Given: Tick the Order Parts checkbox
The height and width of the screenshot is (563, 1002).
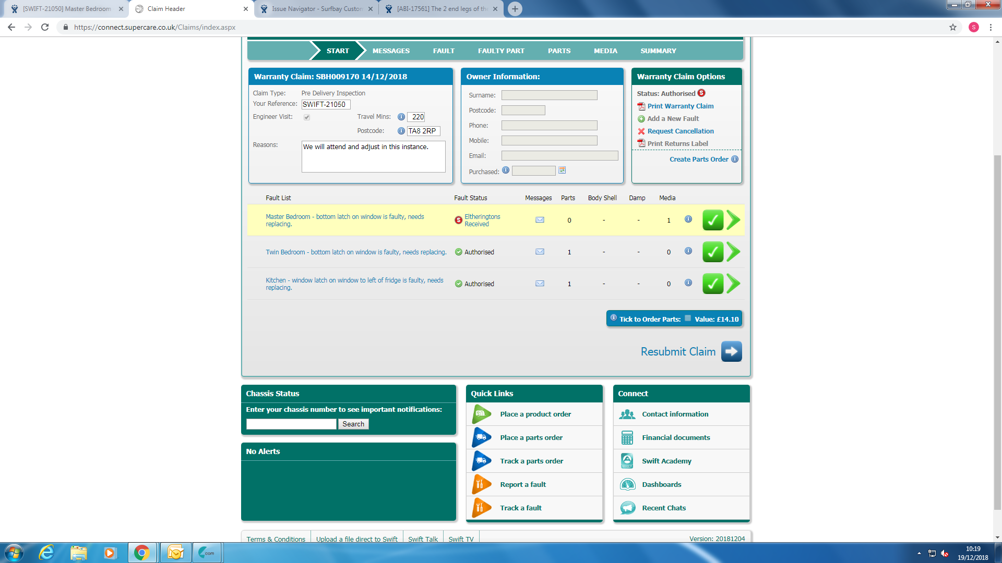Looking at the screenshot, I should click(688, 319).
